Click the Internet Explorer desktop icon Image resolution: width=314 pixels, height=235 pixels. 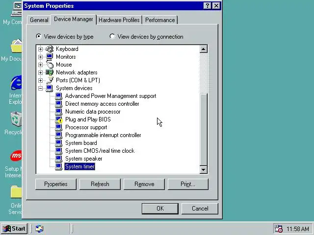[x=16, y=83]
